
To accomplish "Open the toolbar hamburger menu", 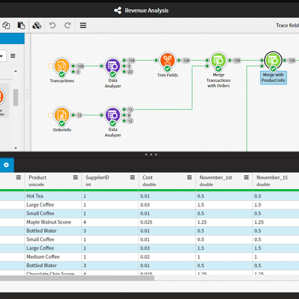I will click(83, 25).
